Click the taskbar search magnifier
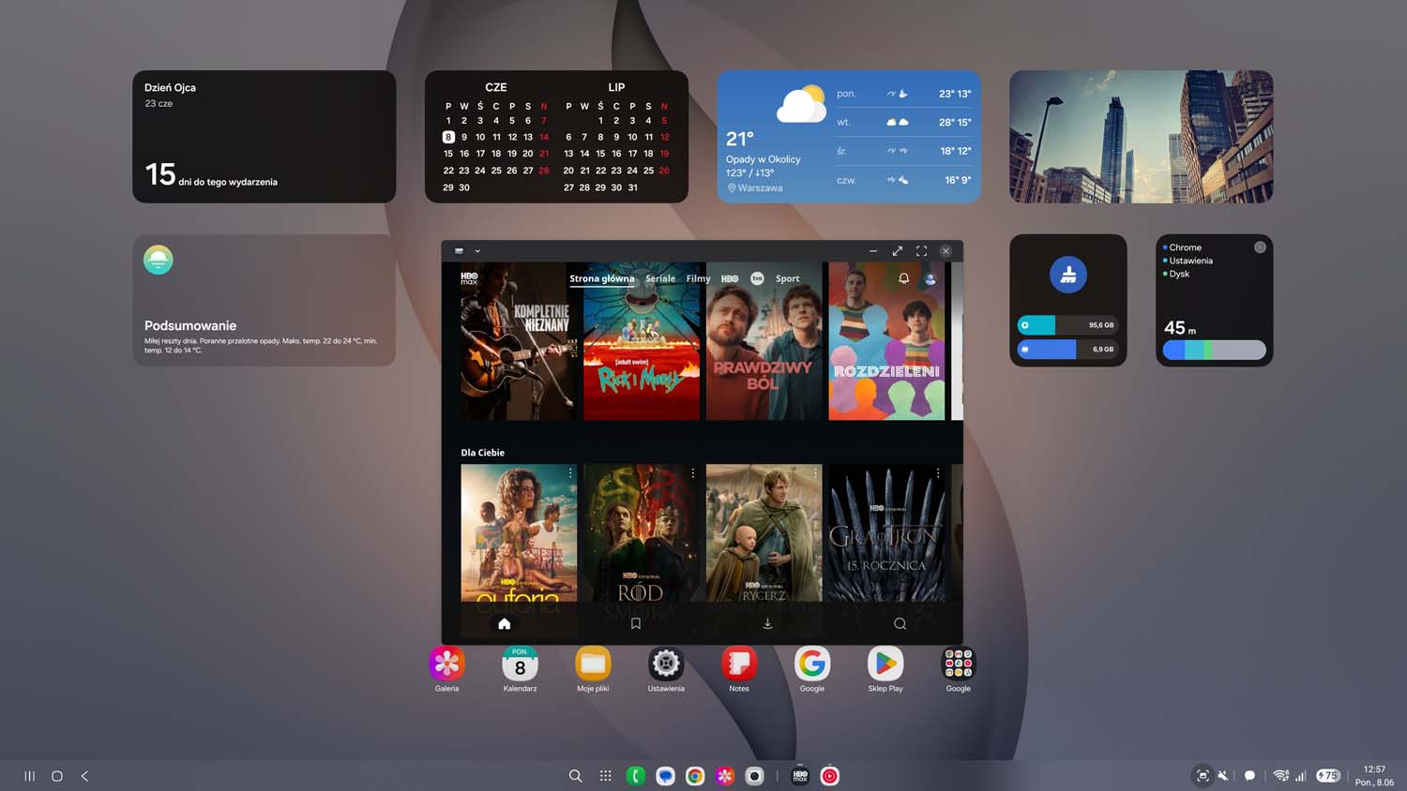The height and width of the screenshot is (791, 1407). pyautogui.click(x=576, y=776)
